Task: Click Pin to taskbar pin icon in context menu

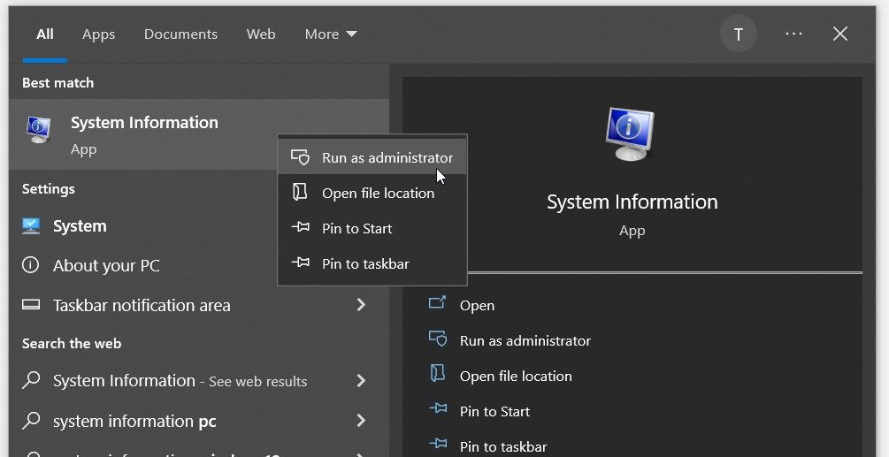Action: [301, 263]
